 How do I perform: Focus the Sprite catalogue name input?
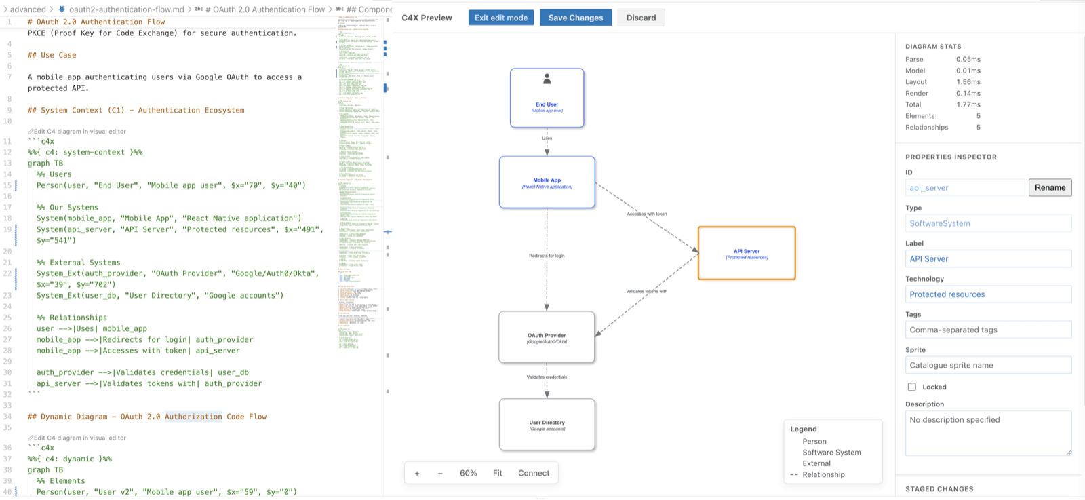click(x=988, y=365)
